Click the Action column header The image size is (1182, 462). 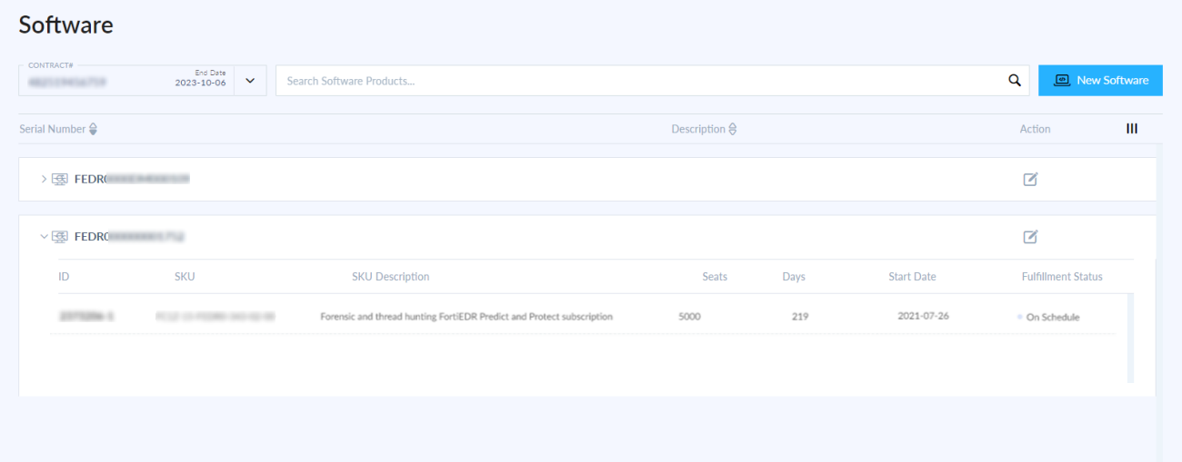[1035, 129]
